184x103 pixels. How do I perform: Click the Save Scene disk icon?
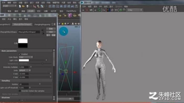click(x=27, y=6)
